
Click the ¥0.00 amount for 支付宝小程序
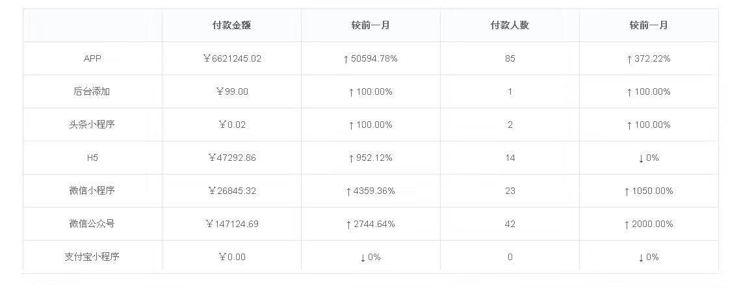pos(231,257)
